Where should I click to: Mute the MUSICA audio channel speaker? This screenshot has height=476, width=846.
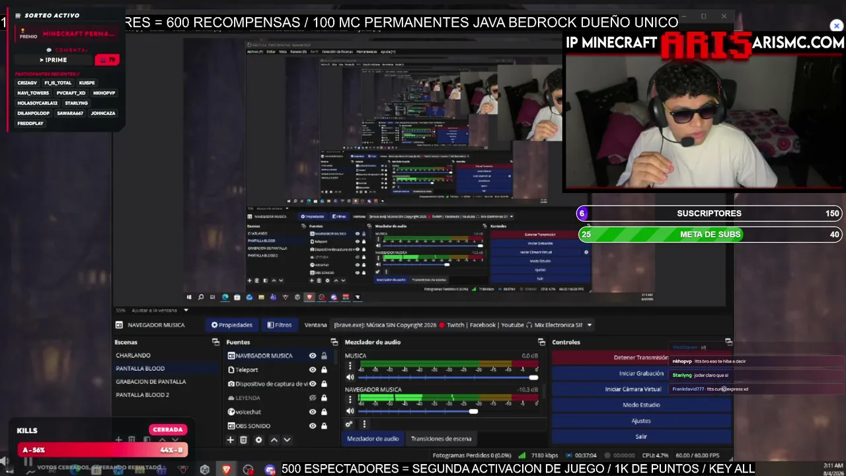click(x=350, y=377)
